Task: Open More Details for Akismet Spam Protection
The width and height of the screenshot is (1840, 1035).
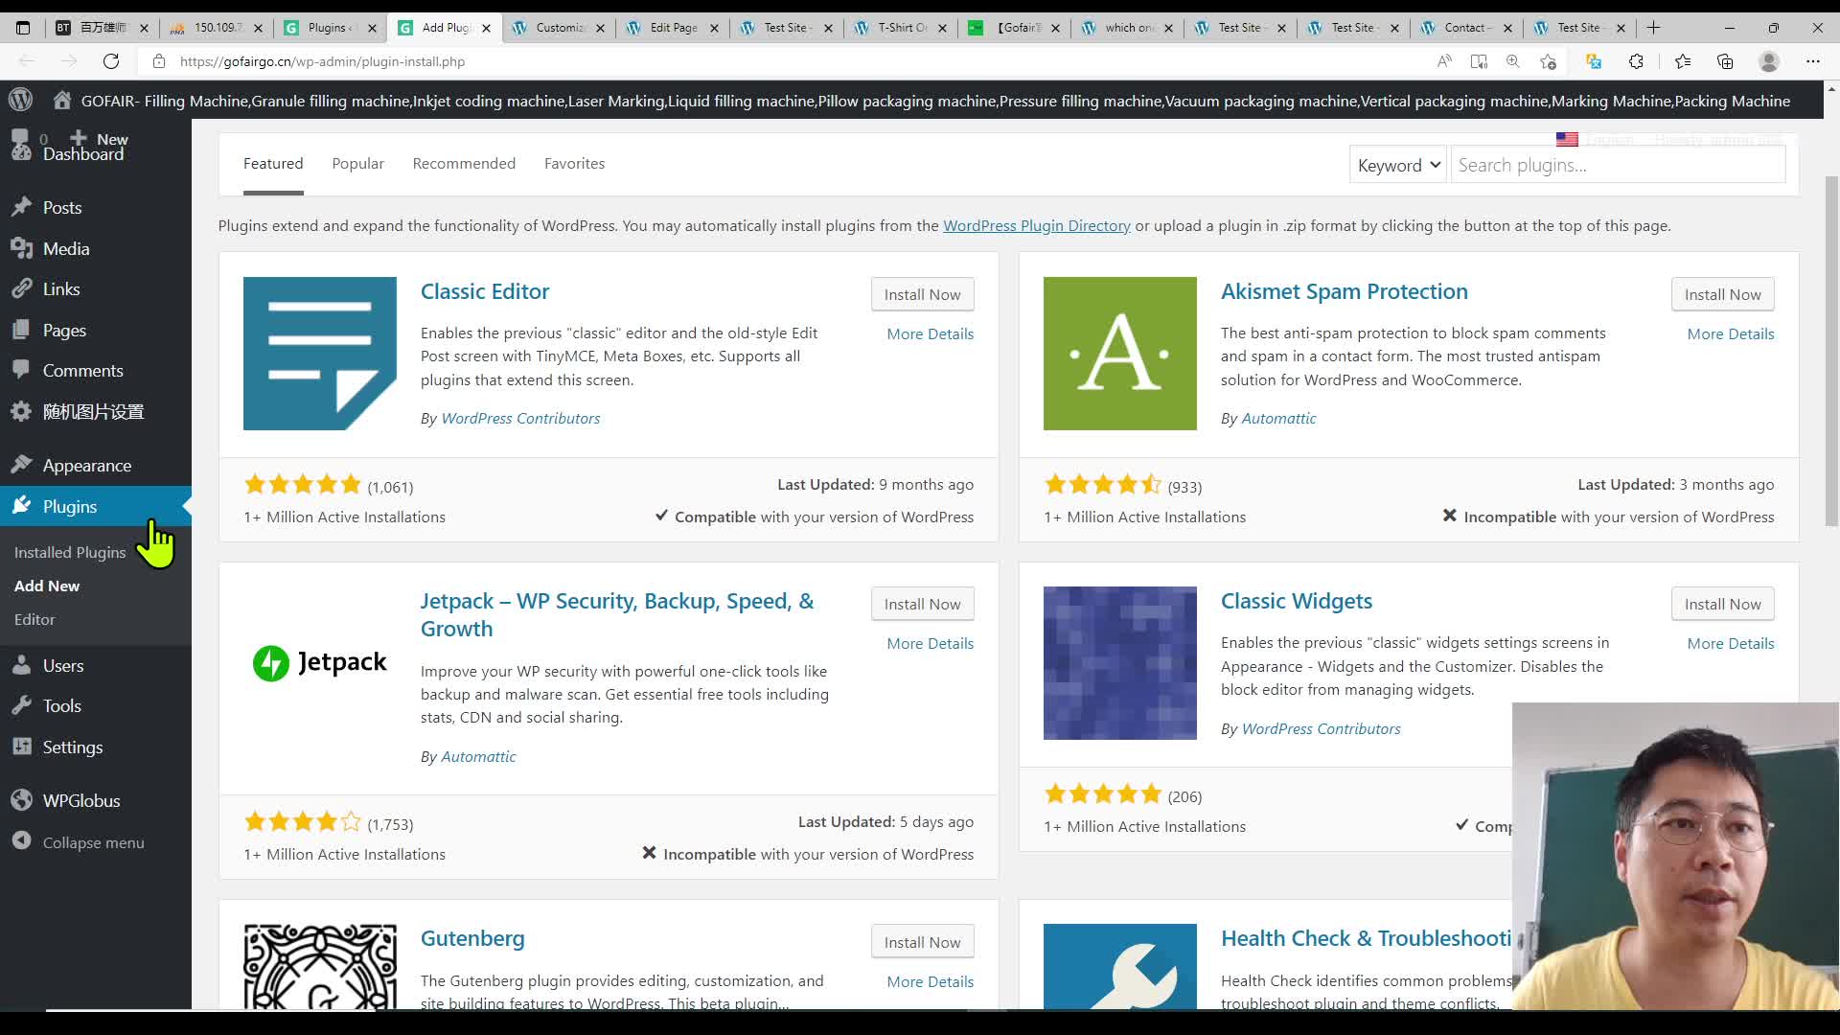Action: [1730, 333]
